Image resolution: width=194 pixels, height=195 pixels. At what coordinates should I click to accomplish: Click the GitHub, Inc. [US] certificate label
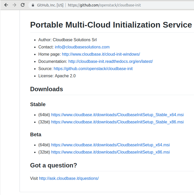(50, 5)
